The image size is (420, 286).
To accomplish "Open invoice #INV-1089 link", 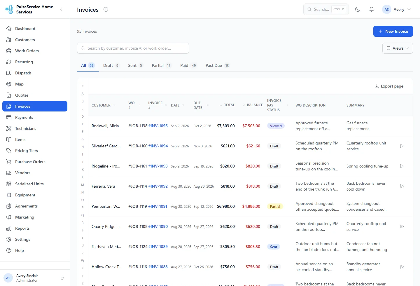I will pyautogui.click(x=158, y=247).
